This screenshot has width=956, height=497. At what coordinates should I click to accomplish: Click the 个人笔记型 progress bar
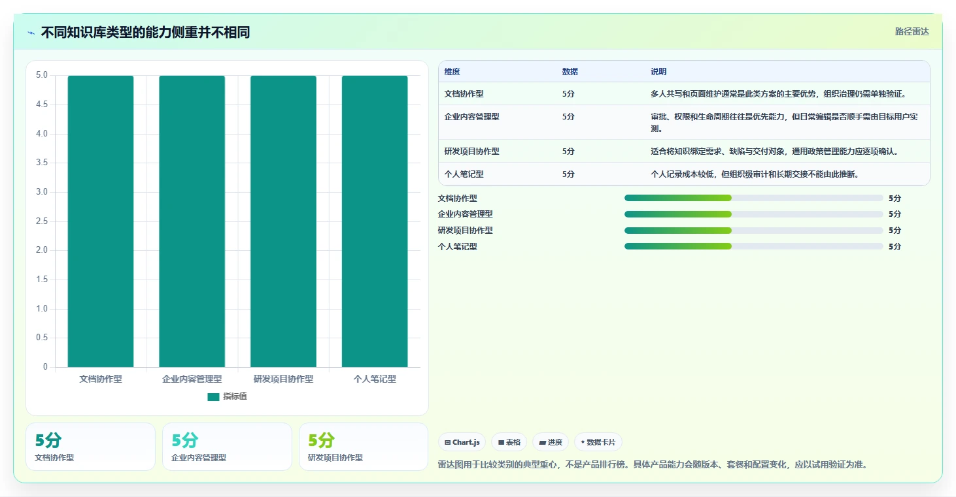(x=753, y=246)
